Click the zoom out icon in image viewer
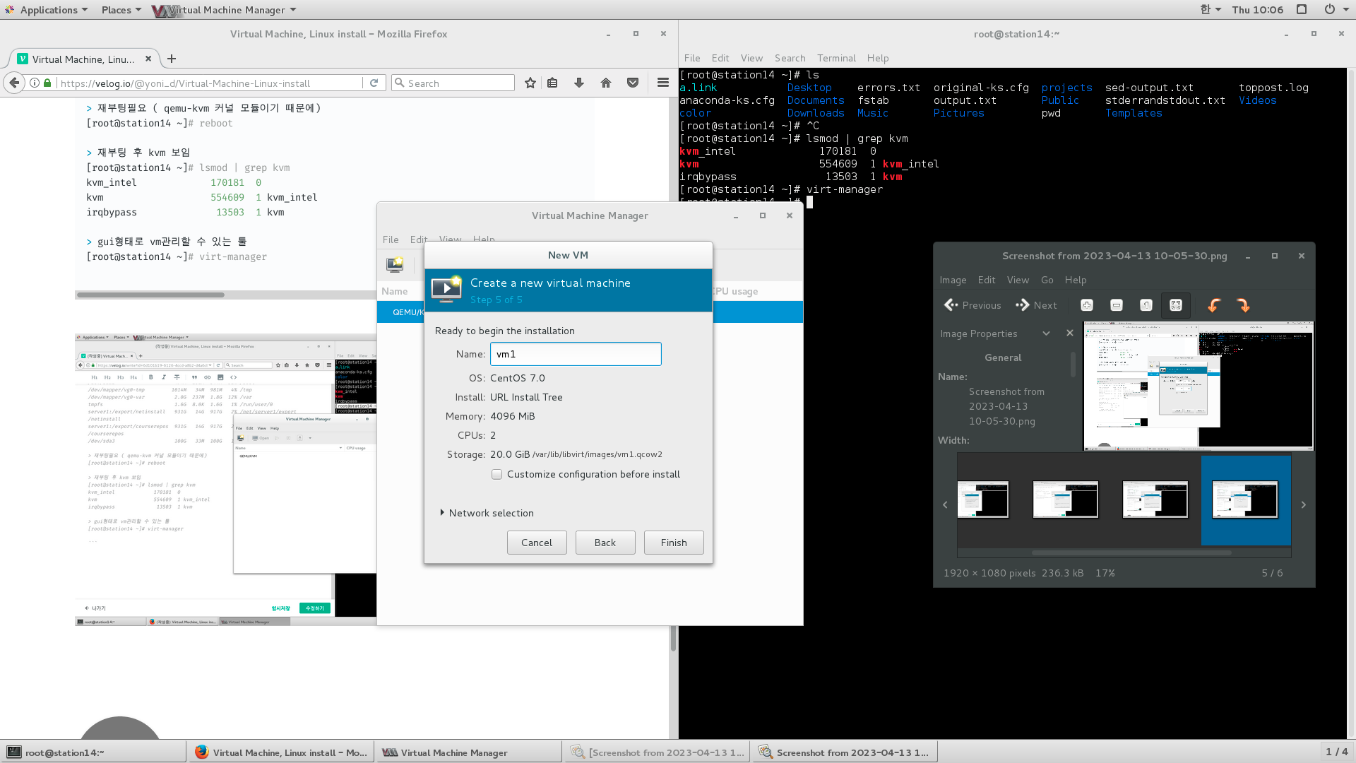 (x=1117, y=305)
